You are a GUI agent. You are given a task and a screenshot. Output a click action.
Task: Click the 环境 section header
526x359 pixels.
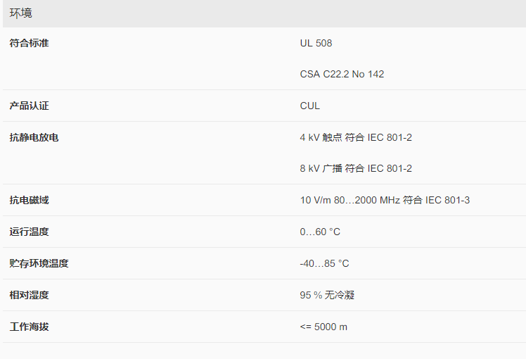(x=21, y=13)
